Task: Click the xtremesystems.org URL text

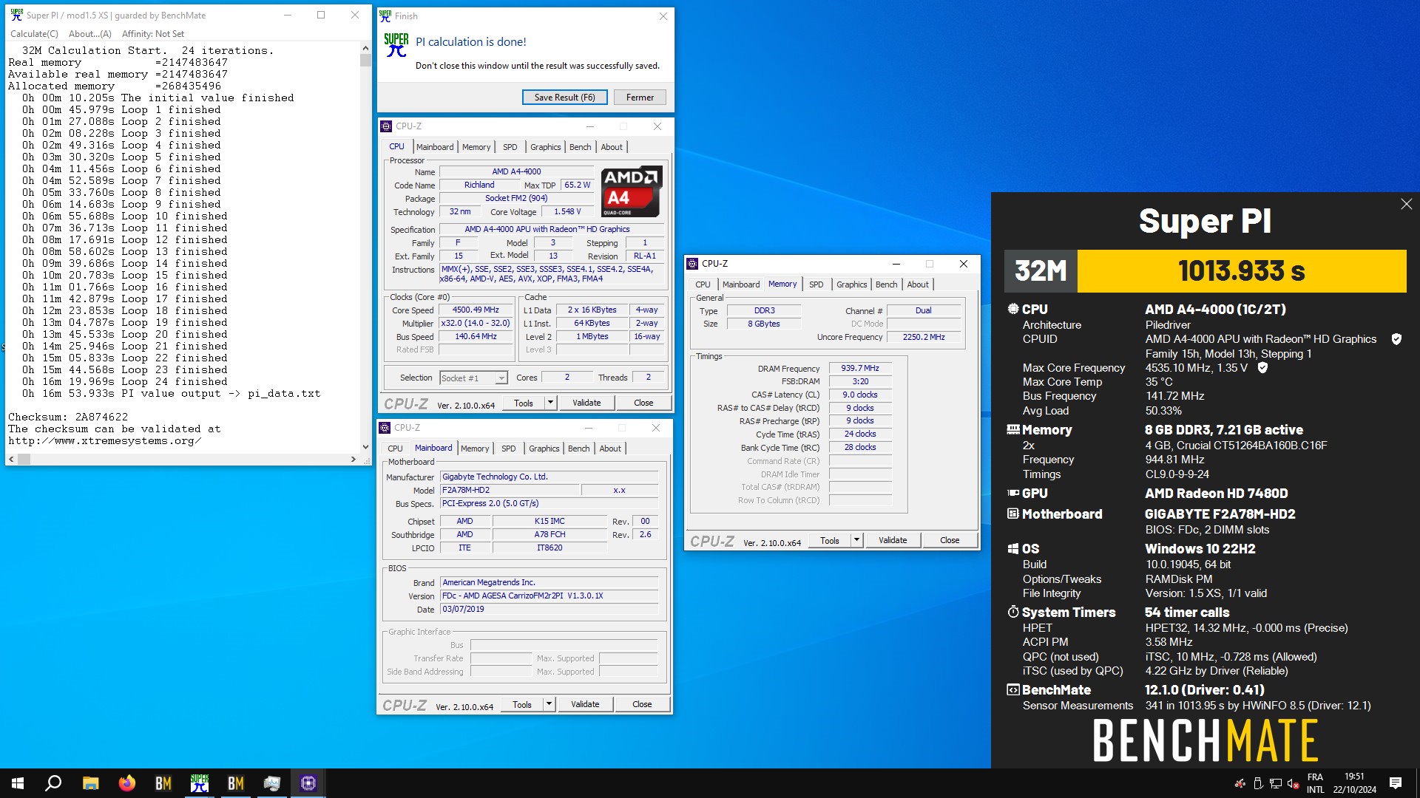Action: click(104, 440)
